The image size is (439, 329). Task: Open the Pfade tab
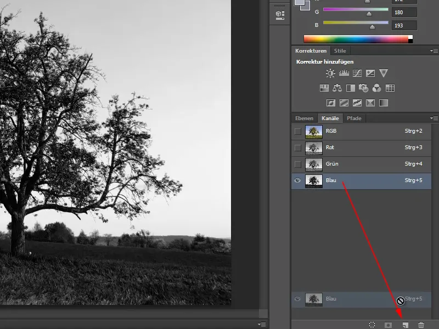click(354, 118)
